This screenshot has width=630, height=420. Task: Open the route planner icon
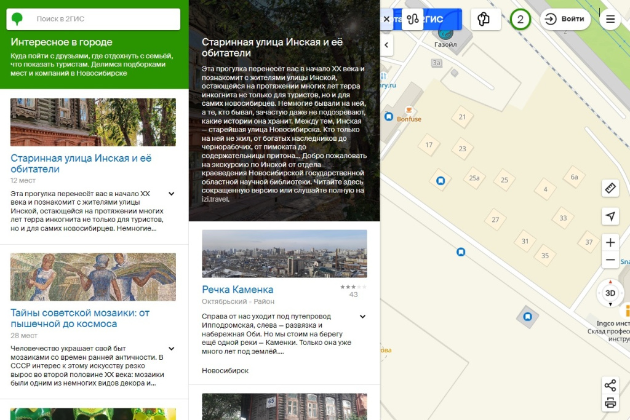tap(412, 19)
